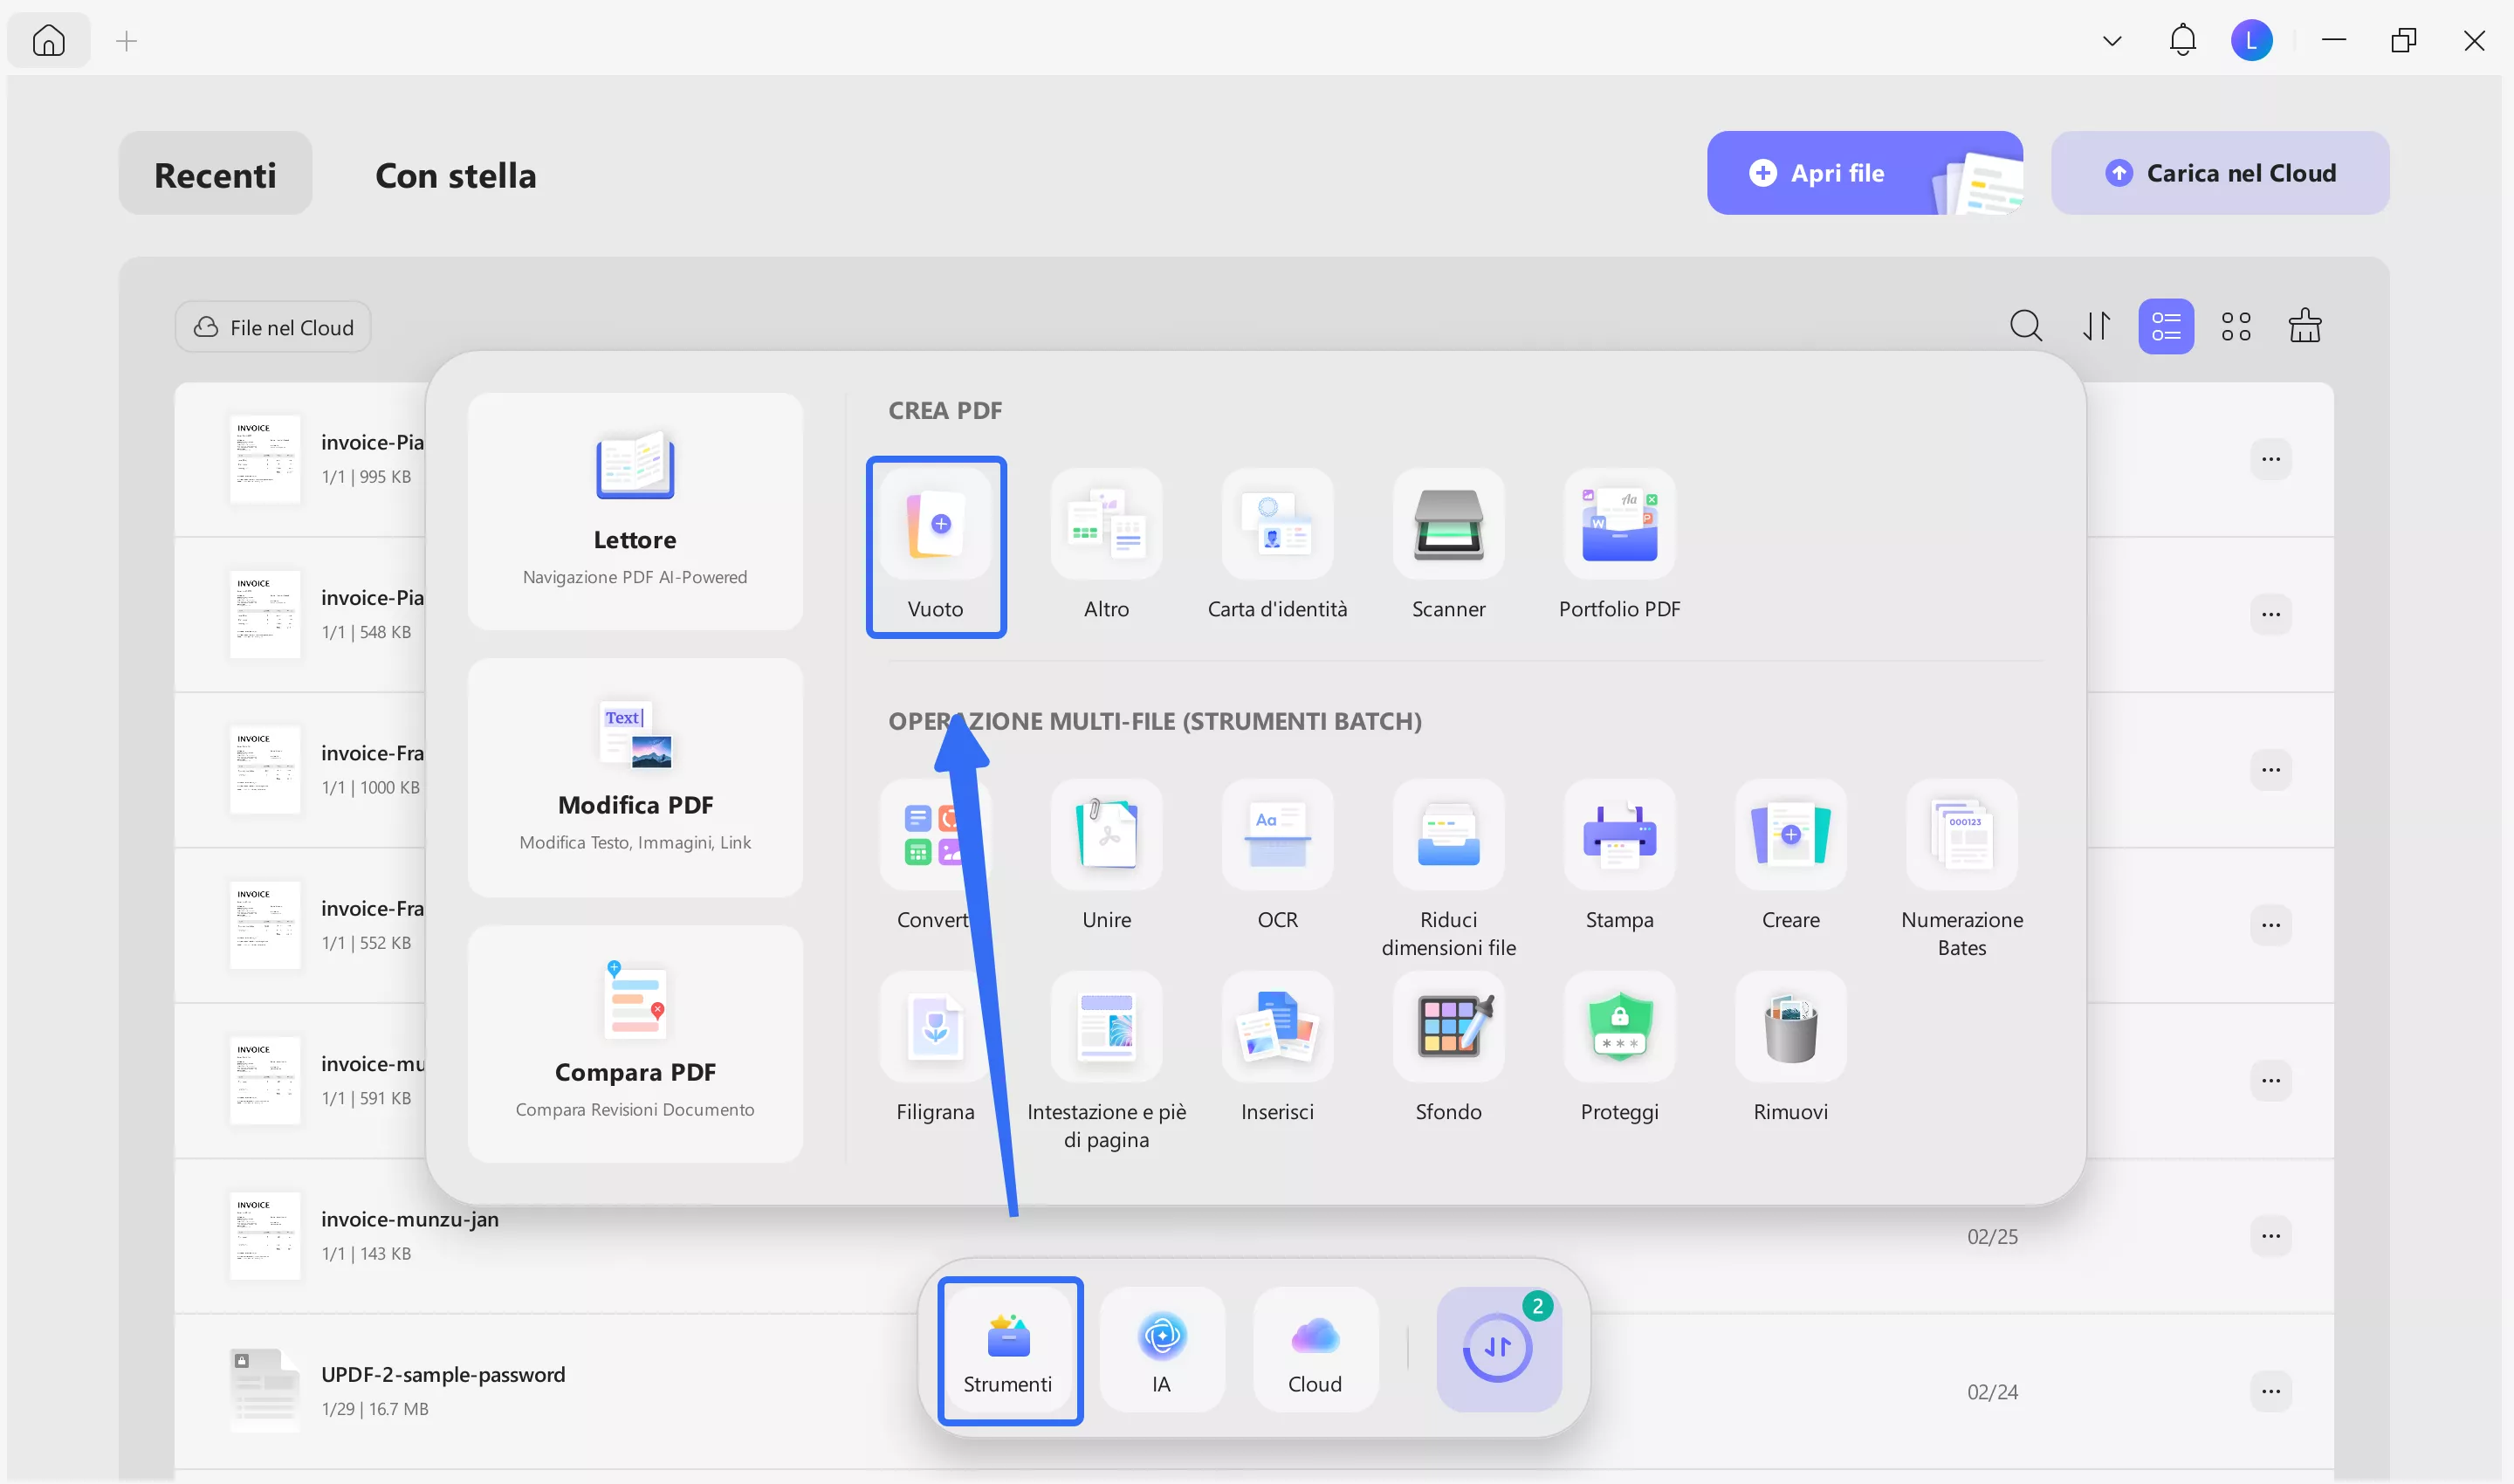Select the Vuoto tool to create blank PDF
2514x1484 pixels.
tap(936, 547)
